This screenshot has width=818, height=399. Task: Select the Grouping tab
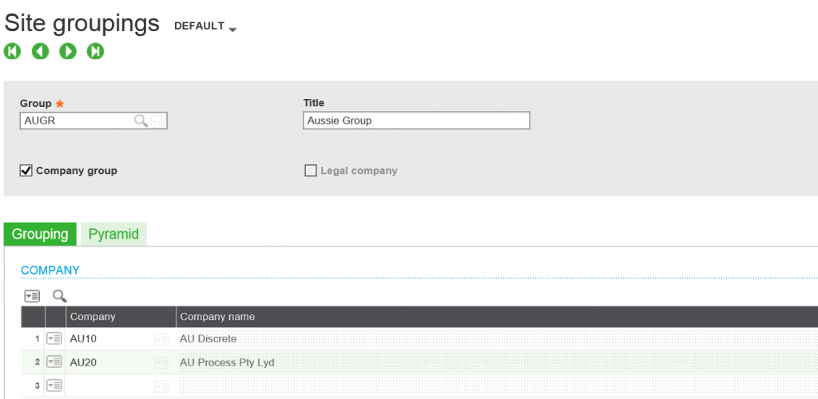pos(40,234)
